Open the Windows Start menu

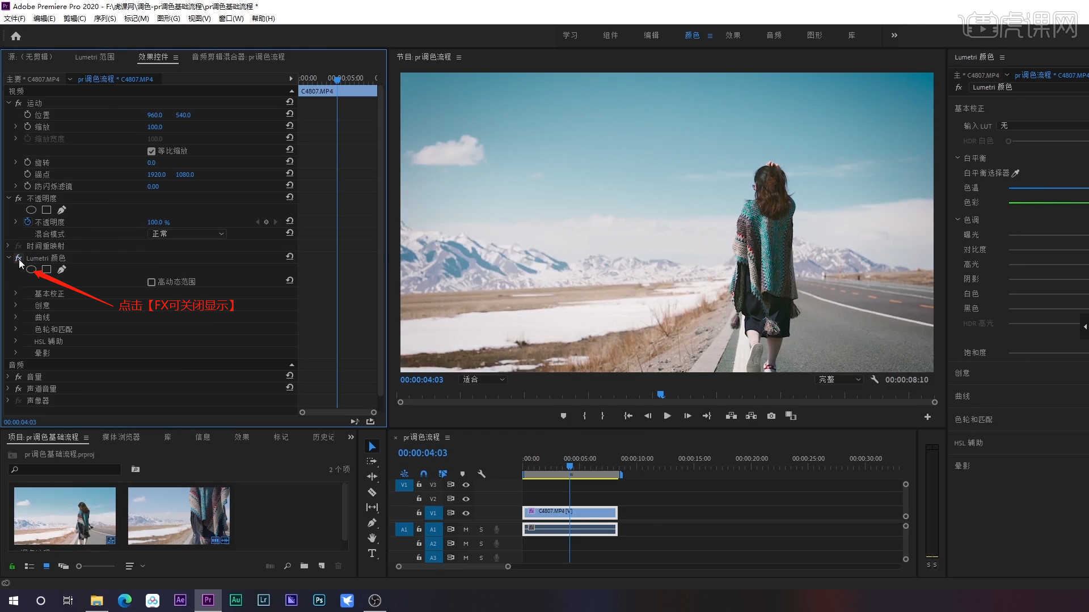click(x=14, y=601)
